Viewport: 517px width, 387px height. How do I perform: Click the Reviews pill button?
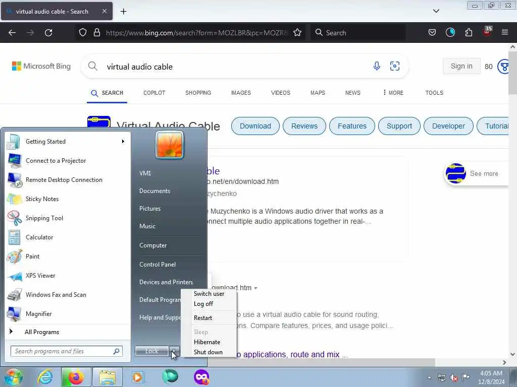(304, 126)
